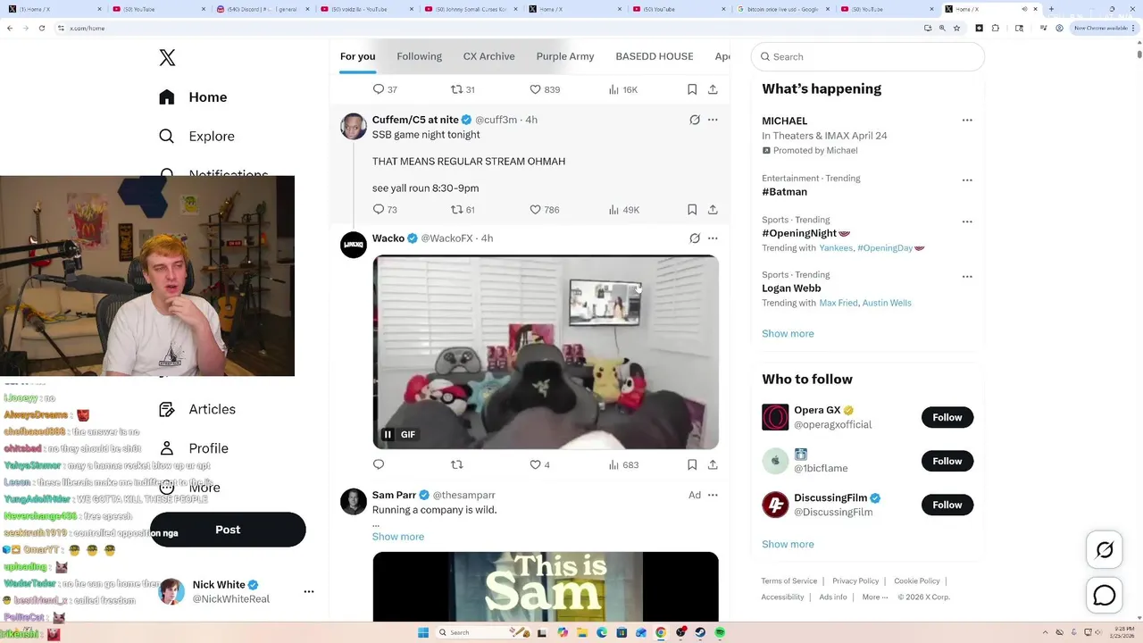Show more on Sam Parr post
1143x643 pixels.
coord(398,537)
